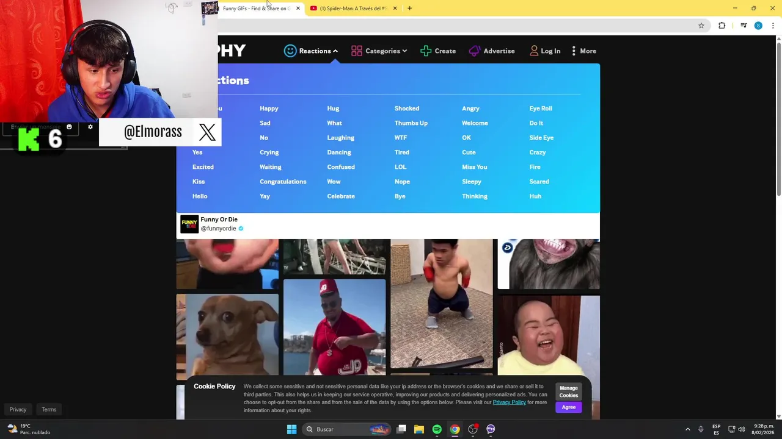Open the volume control in tray

point(742,429)
